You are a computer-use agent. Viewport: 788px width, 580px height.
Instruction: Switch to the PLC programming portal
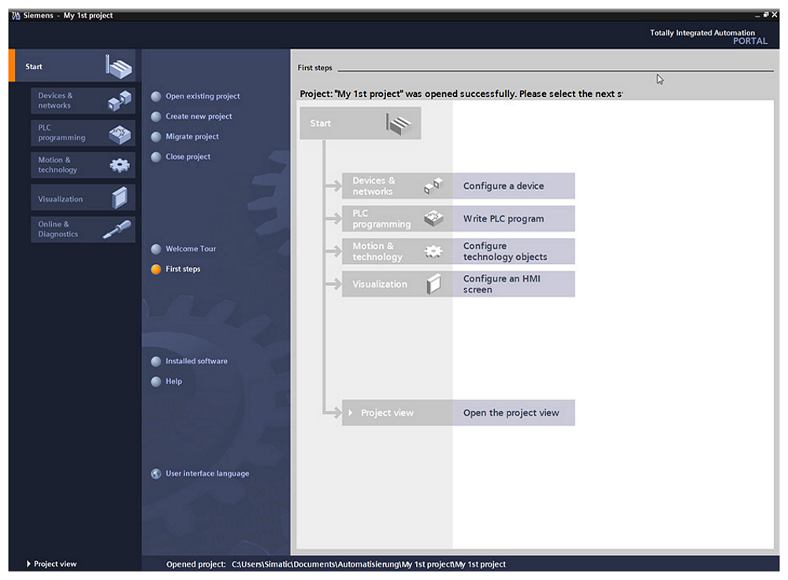click(x=83, y=132)
